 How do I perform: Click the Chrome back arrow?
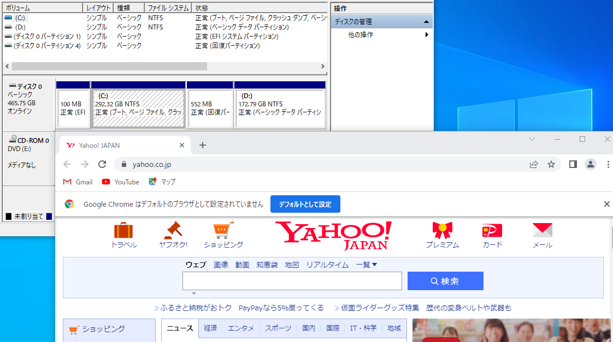(x=67, y=164)
